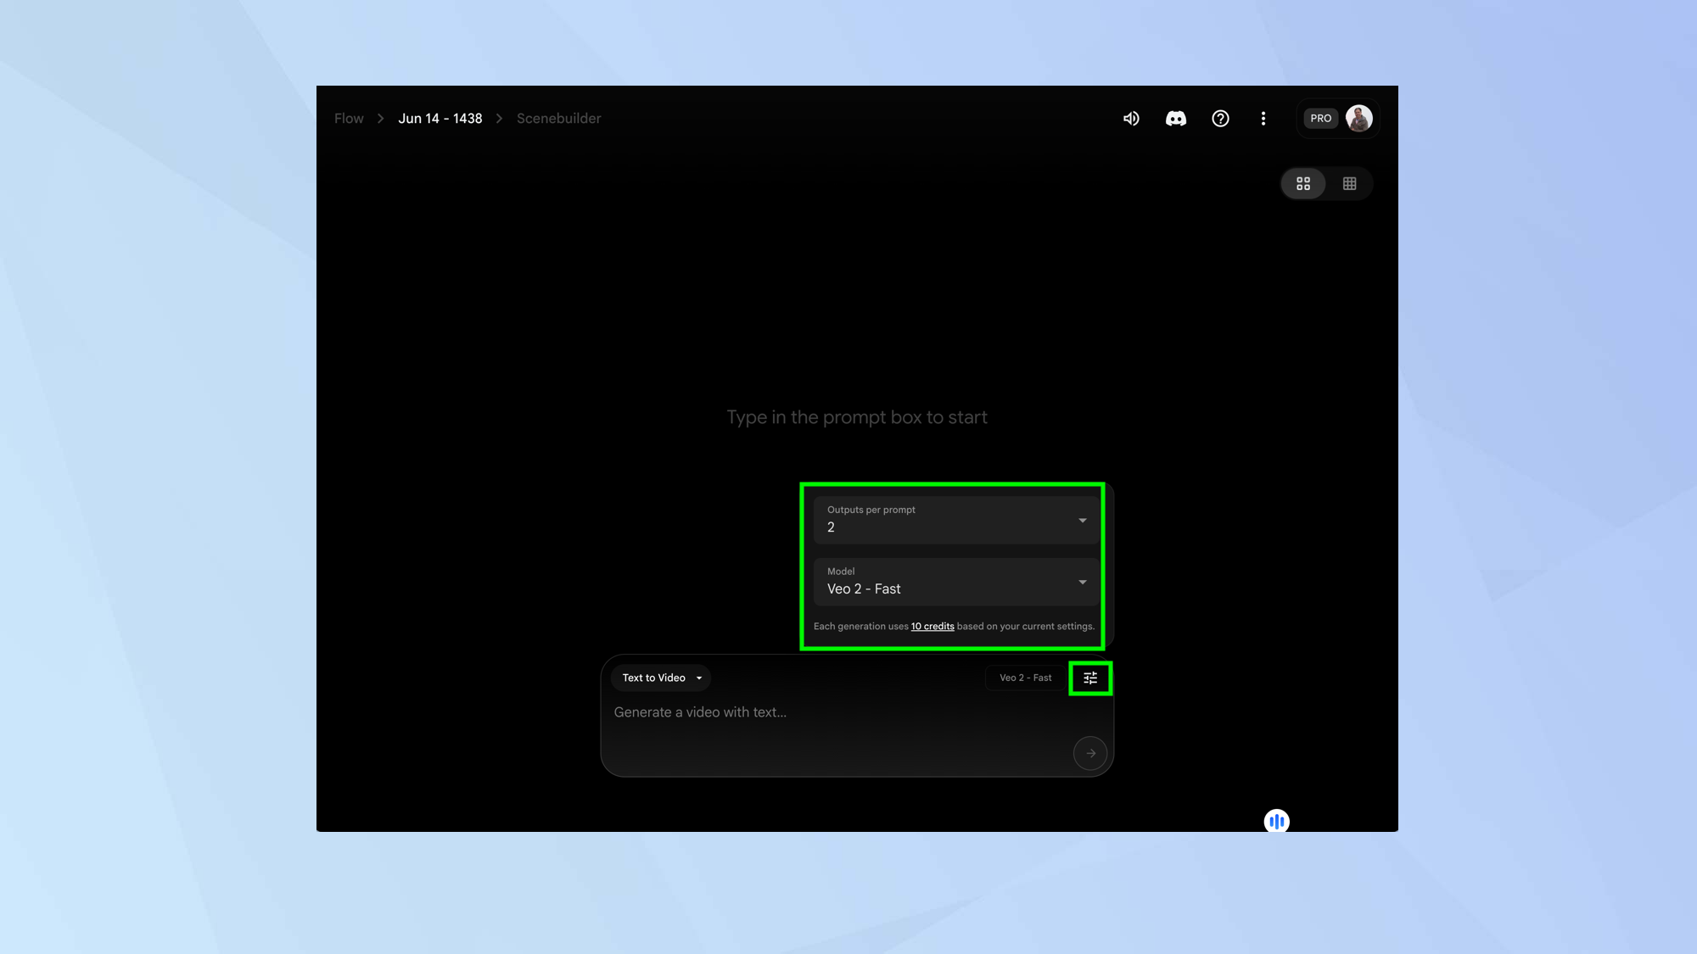
Task: Click the arrow submit prompt button
Action: 1090,753
